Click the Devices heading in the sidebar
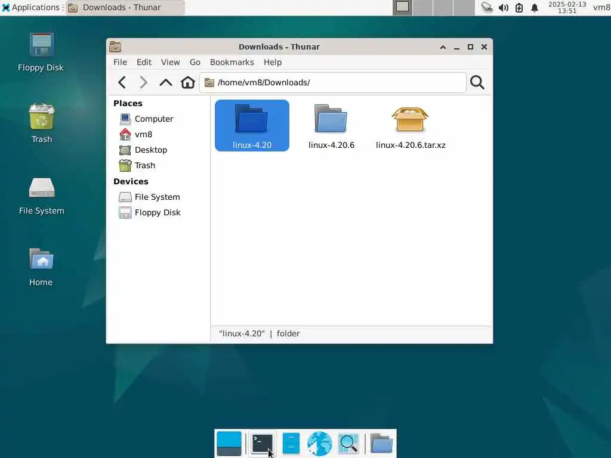 coord(131,181)
